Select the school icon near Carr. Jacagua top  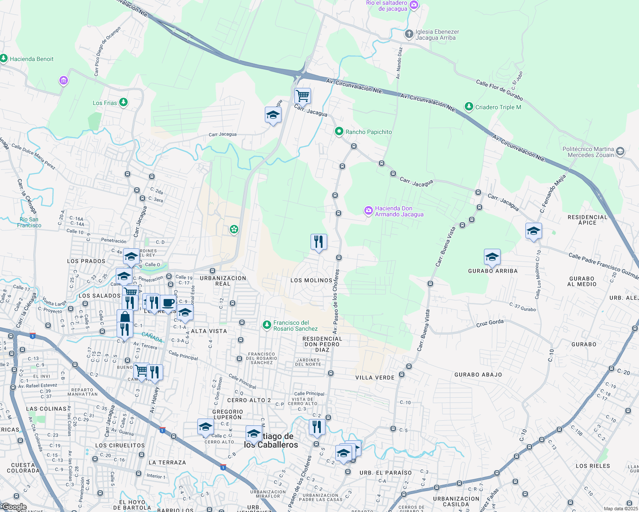[273, 114]
